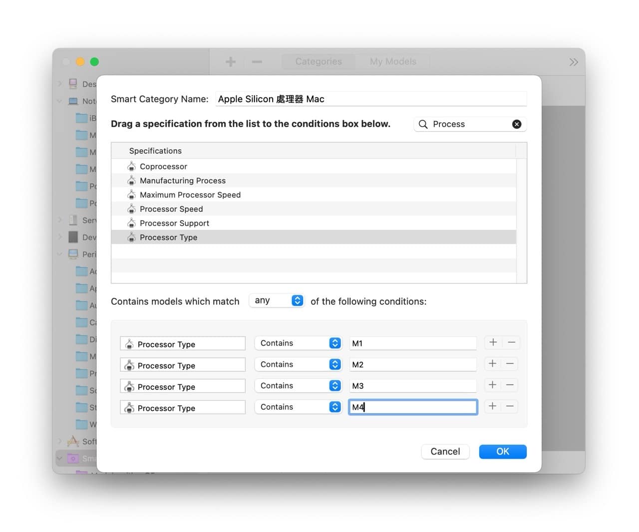The image size is (639, 532).
Task: Click the minus toolbar button in main window
Action: (257, 62)
